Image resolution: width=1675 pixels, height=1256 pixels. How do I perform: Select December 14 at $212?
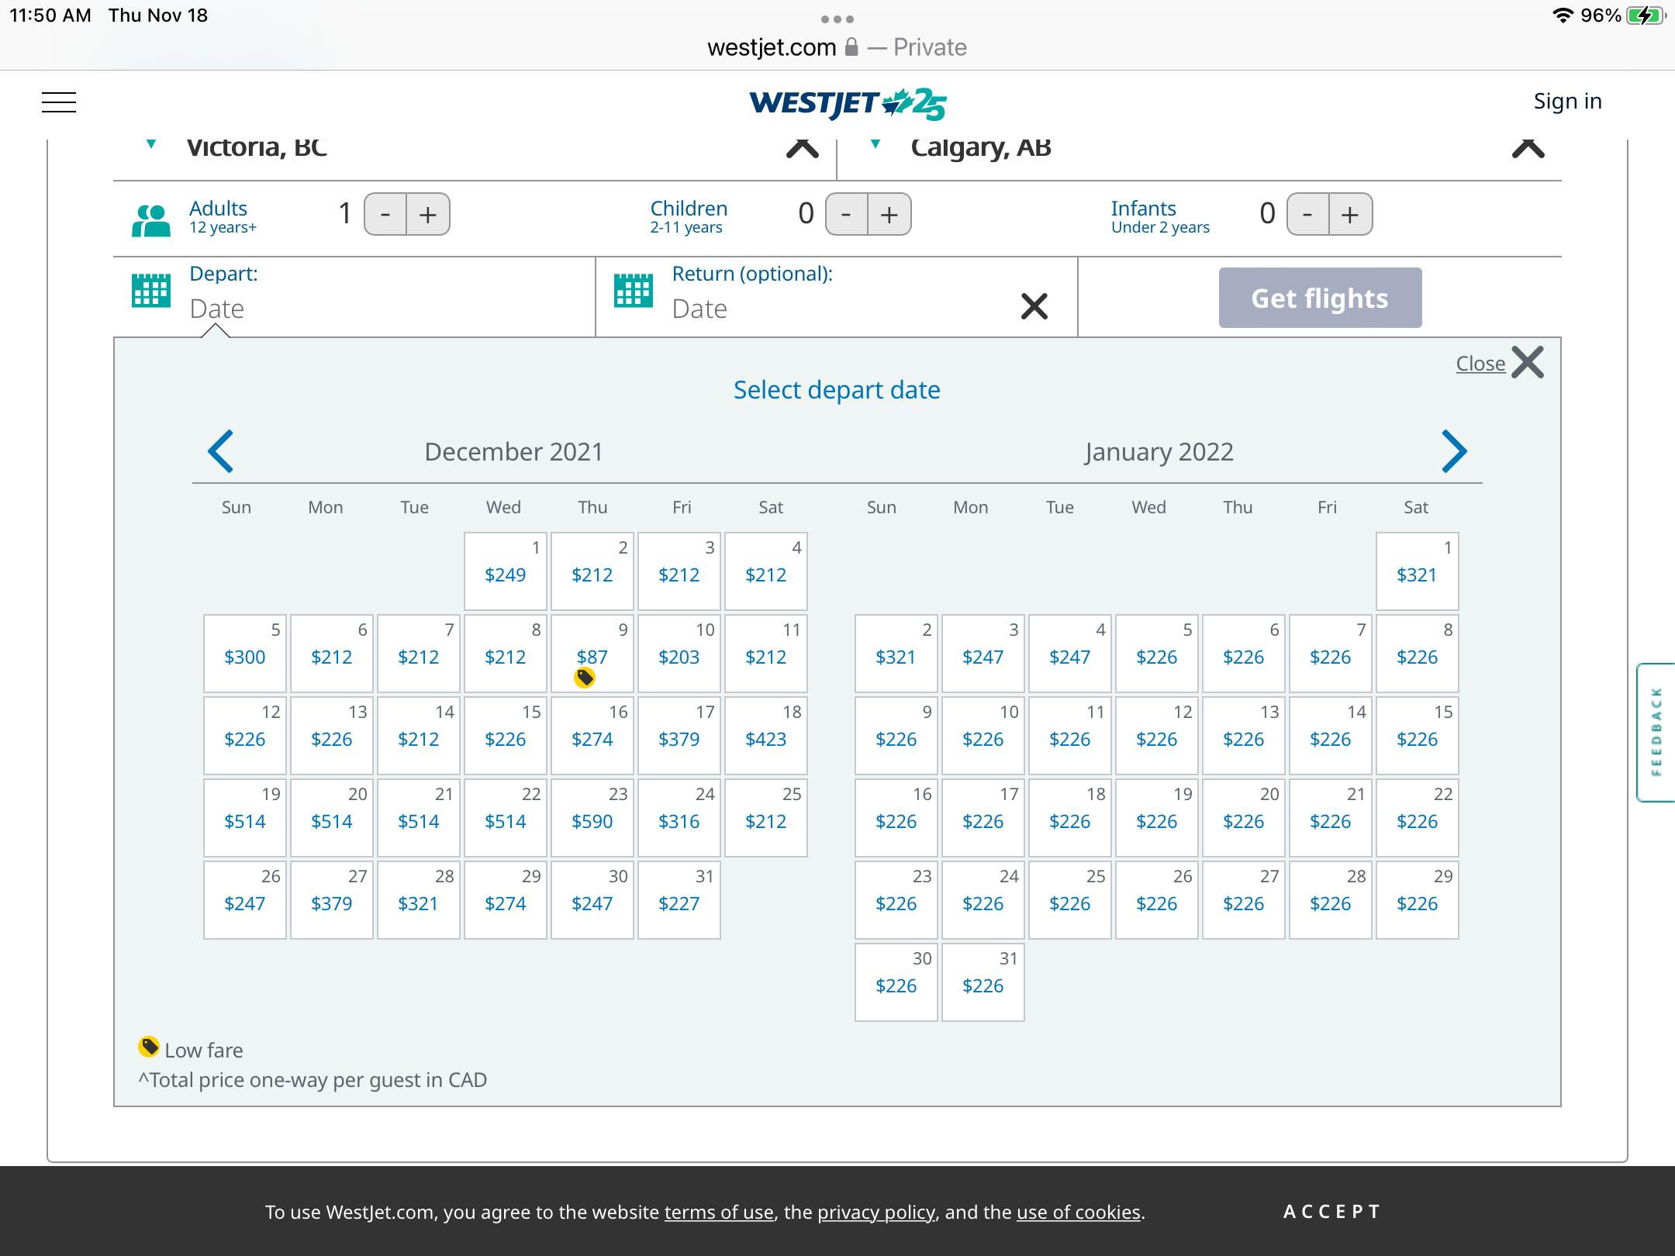coord(419,736)
